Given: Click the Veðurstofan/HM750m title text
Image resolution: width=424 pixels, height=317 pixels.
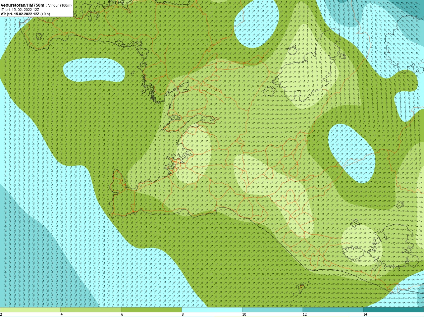Looking at the screenshot, I should (23, 5).
